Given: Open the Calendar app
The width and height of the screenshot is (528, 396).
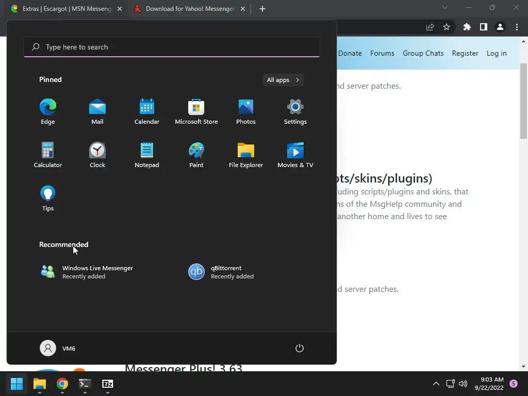Looking at the screenshot, I should click(147, 112).
